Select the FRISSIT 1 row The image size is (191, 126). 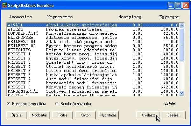(x=93, y=54)
